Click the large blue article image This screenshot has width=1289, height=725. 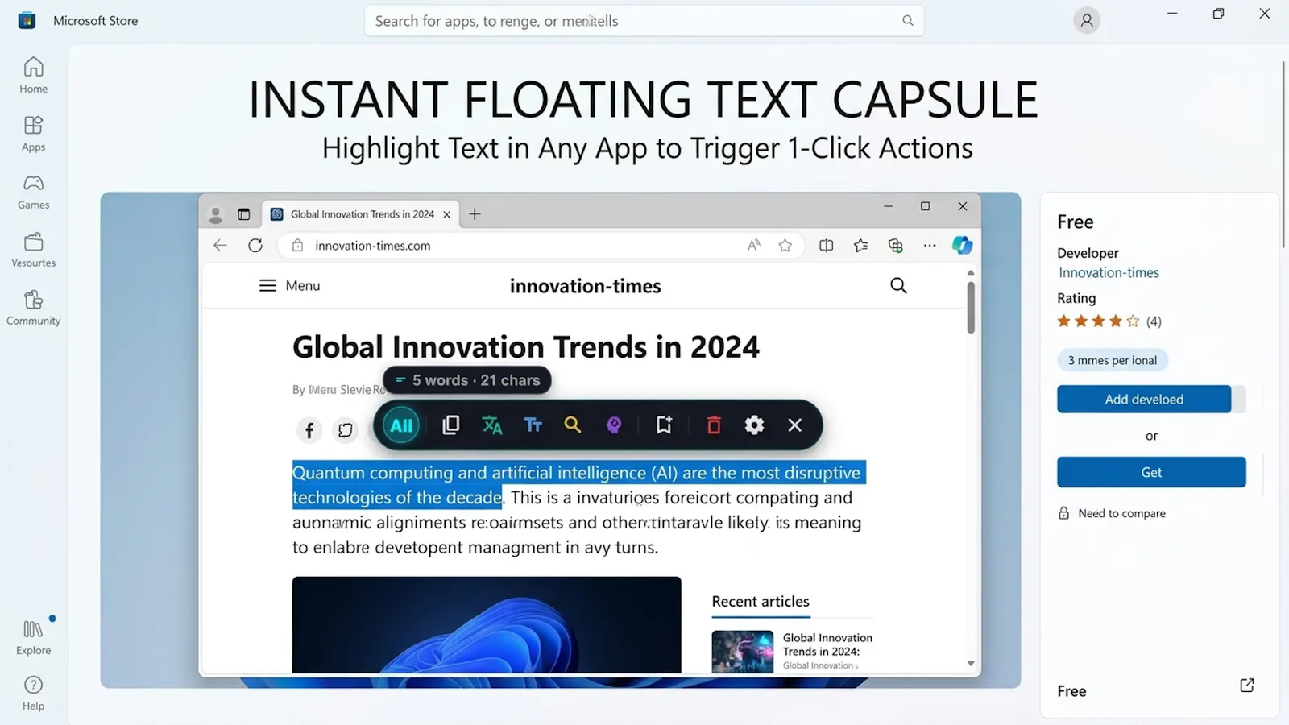click(x=487, y=624)
